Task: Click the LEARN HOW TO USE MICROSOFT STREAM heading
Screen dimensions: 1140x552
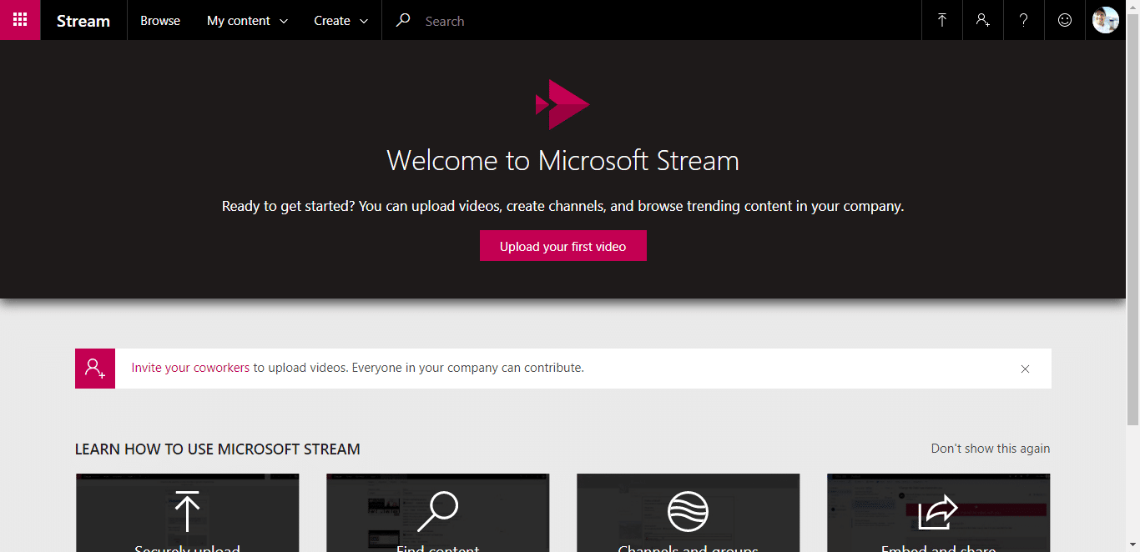Action: point(218,449)
